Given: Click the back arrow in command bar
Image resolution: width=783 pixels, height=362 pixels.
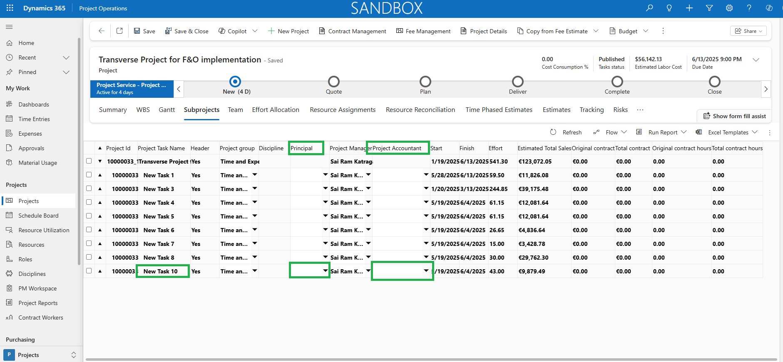Looking at the screenshot, I should coord(101,31).
